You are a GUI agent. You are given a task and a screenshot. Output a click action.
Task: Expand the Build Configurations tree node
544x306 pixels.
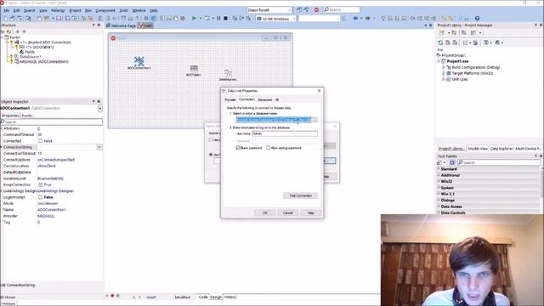(x=444, y=67)
